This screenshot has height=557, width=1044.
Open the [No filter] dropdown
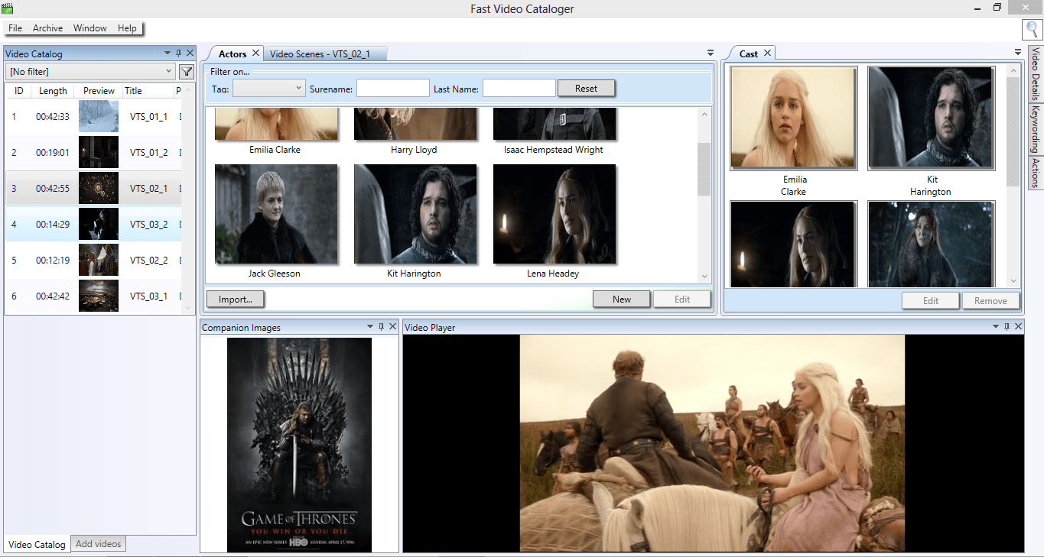pos(91,72)
